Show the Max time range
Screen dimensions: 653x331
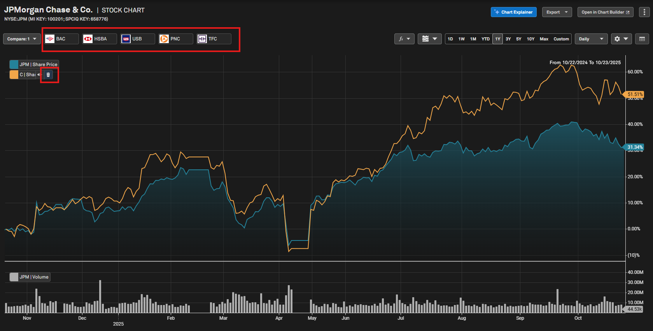544,39
